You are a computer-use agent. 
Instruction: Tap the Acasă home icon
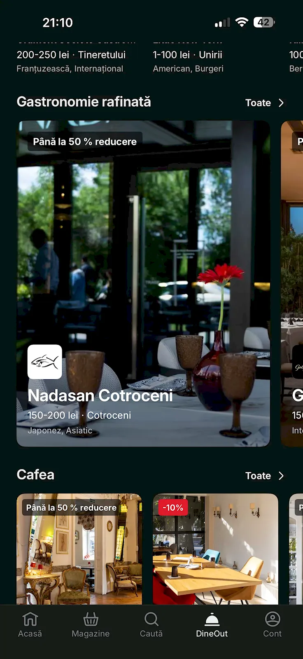pyautogui.click(x=30, y=619)
